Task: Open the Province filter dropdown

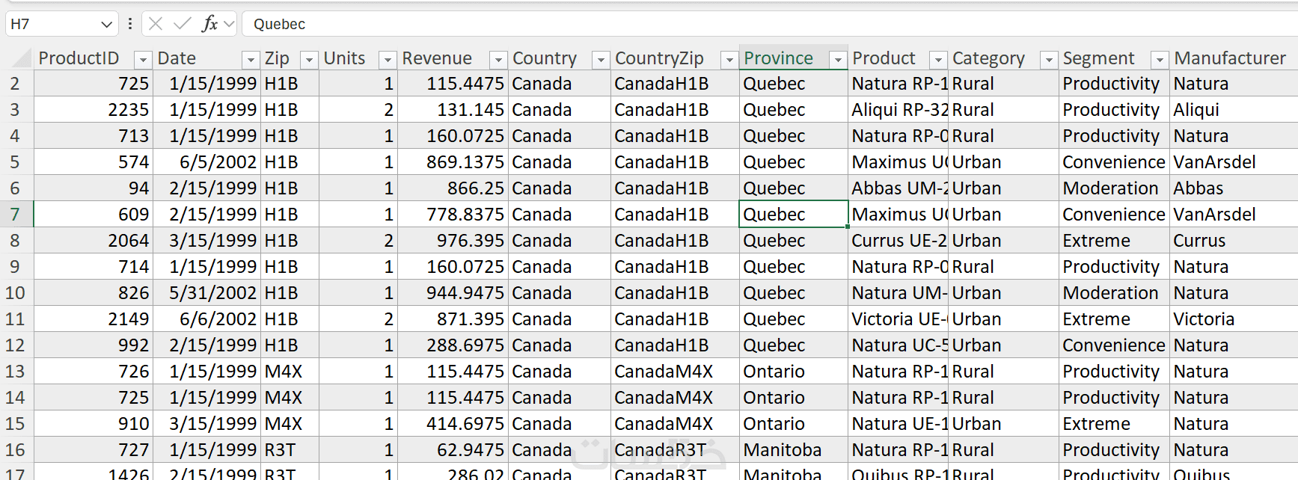Action: (x=838, y=59)
